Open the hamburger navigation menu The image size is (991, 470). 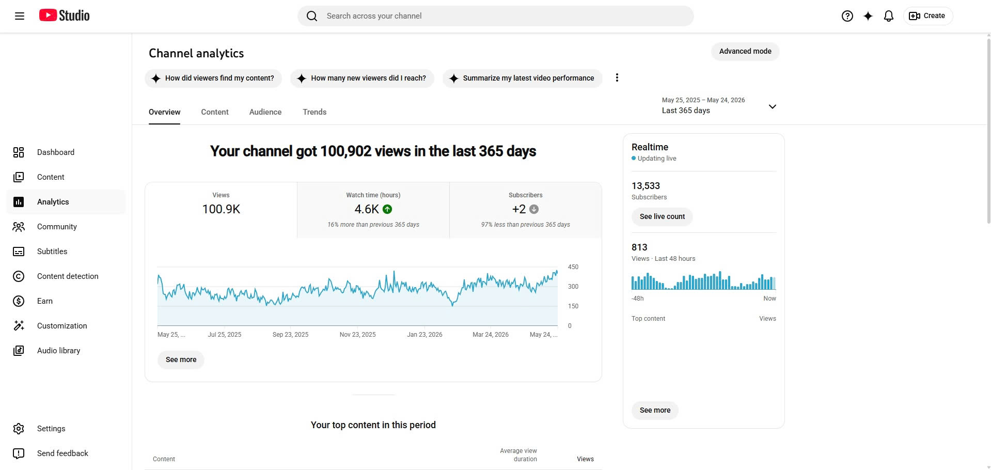[x=20, y=16]
